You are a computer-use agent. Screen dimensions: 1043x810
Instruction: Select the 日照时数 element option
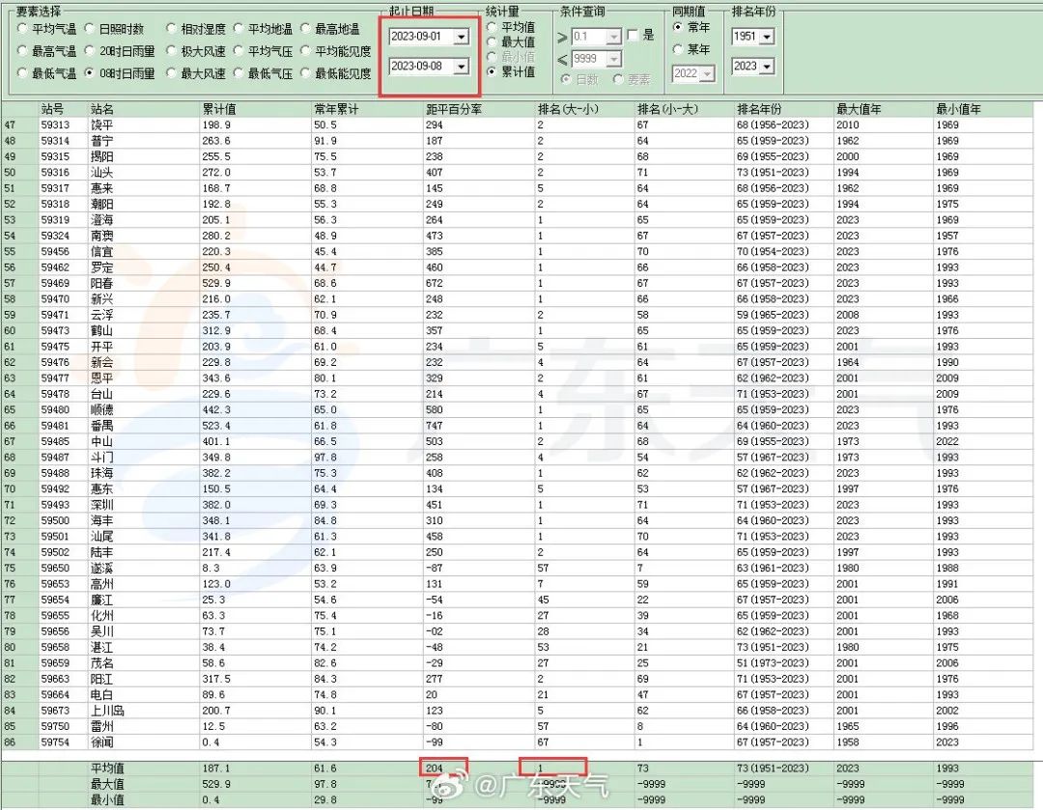click(x=89, y=29)
